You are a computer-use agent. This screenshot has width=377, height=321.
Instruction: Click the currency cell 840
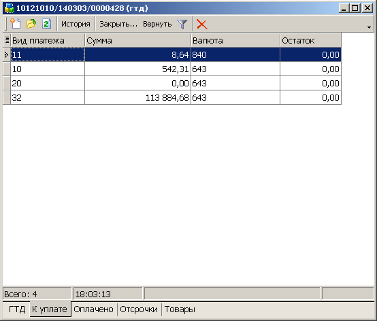(235, 54)
